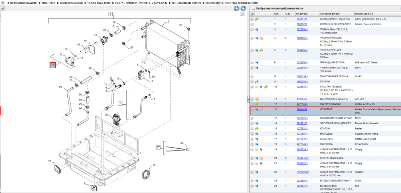Image resolution: width=401 pixels, height=193 pixels.
Task: Select boxed callout 27 in diagram
Action: 159,147
